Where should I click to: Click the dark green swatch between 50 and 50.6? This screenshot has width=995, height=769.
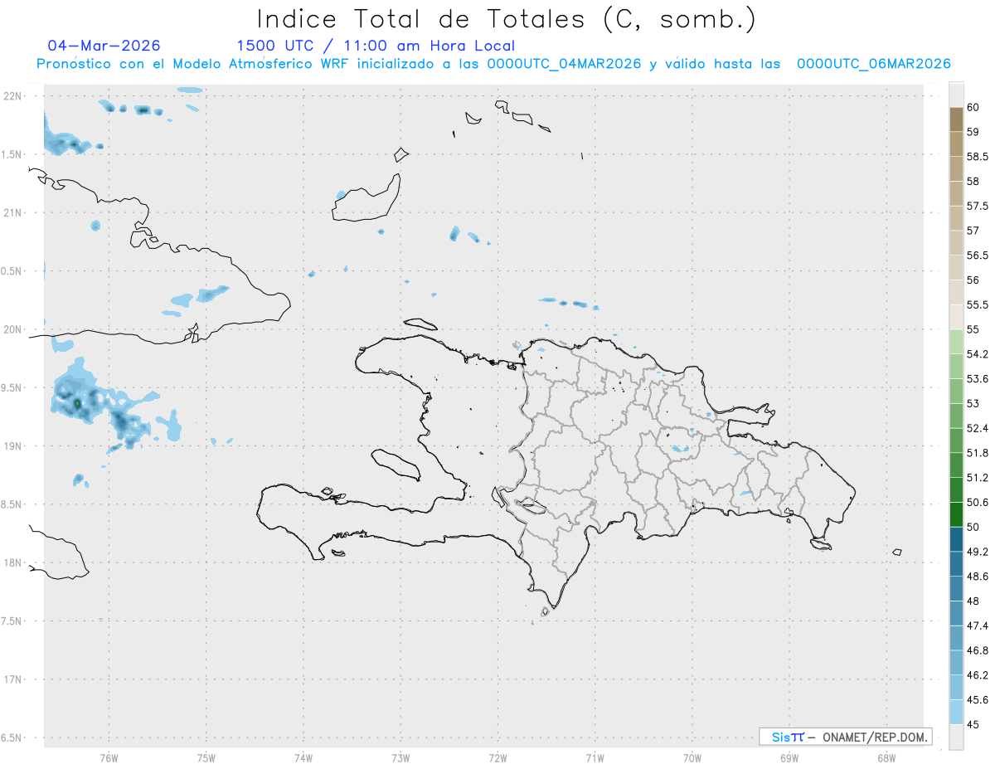pos(955,514)
